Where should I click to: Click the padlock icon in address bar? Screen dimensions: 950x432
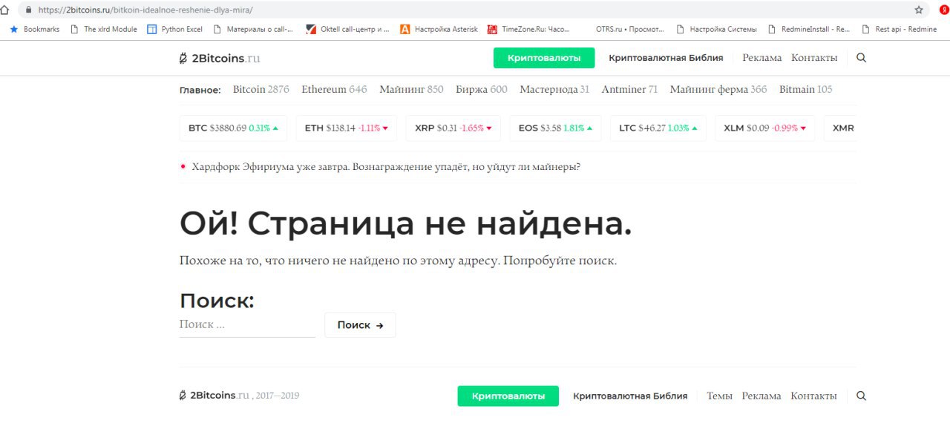pyautogui.click(x=29, y=10)
